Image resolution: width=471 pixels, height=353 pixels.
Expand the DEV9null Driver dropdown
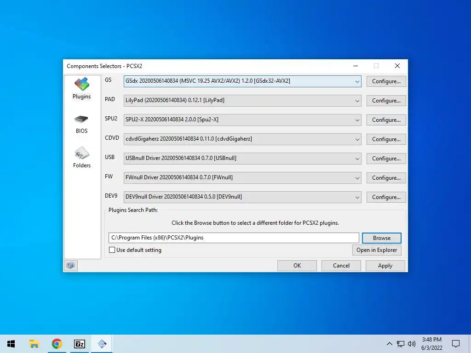coord(357,197)
